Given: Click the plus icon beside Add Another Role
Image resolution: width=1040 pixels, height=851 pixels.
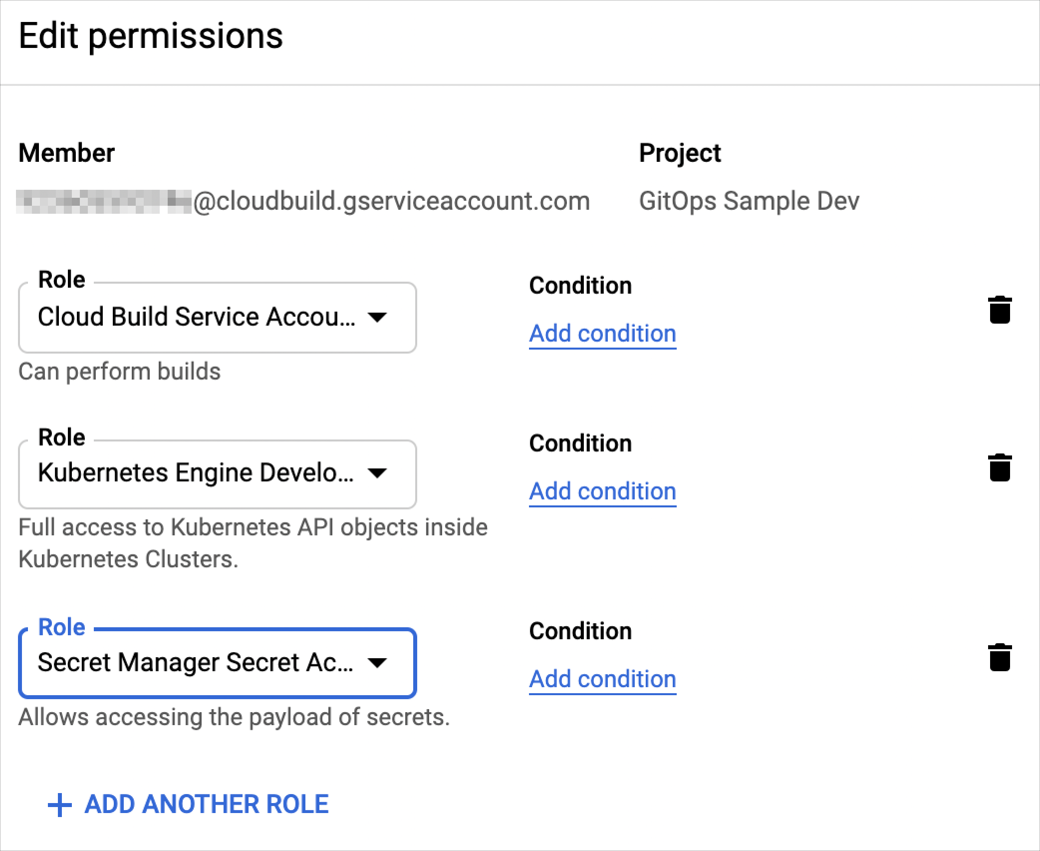Looking at the screenshot, I should [60, 805].
